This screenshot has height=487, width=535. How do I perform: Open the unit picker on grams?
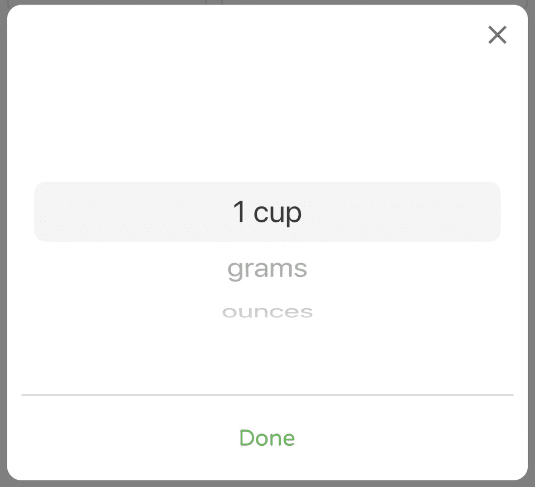267,268
